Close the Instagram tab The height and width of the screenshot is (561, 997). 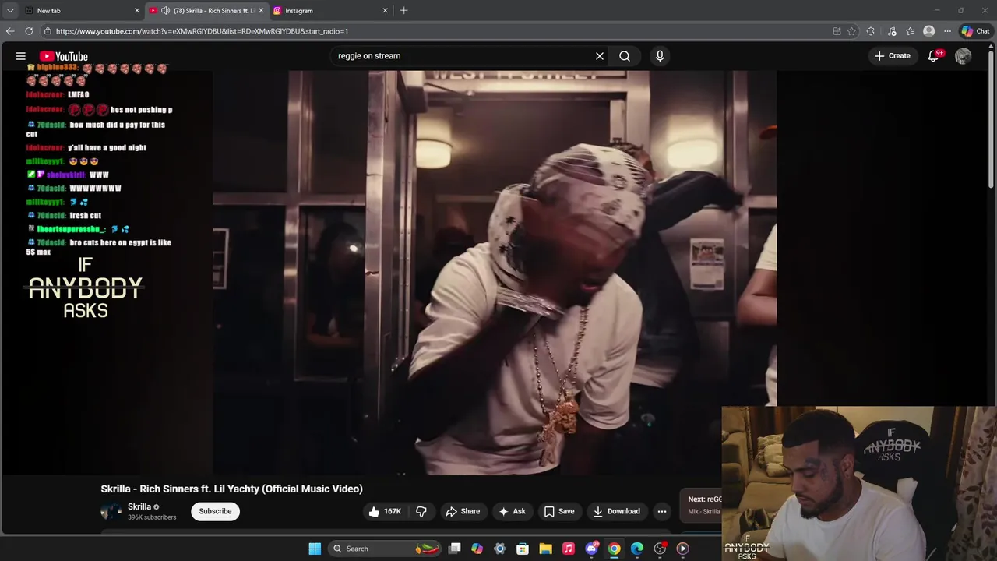[385, 11]
